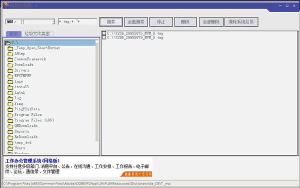The image size is (300, 188).
Task: Select the Users folder name
Action: point(19,148)
